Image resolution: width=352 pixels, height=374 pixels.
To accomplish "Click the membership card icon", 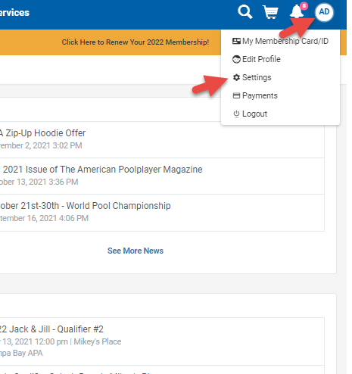I will point(236,41).
